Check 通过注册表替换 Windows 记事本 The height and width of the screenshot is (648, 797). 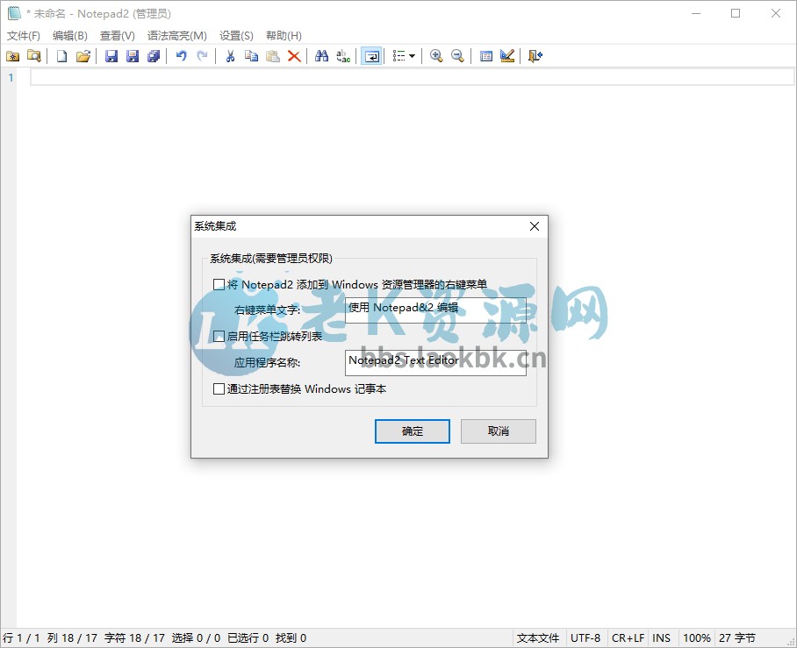219,389
